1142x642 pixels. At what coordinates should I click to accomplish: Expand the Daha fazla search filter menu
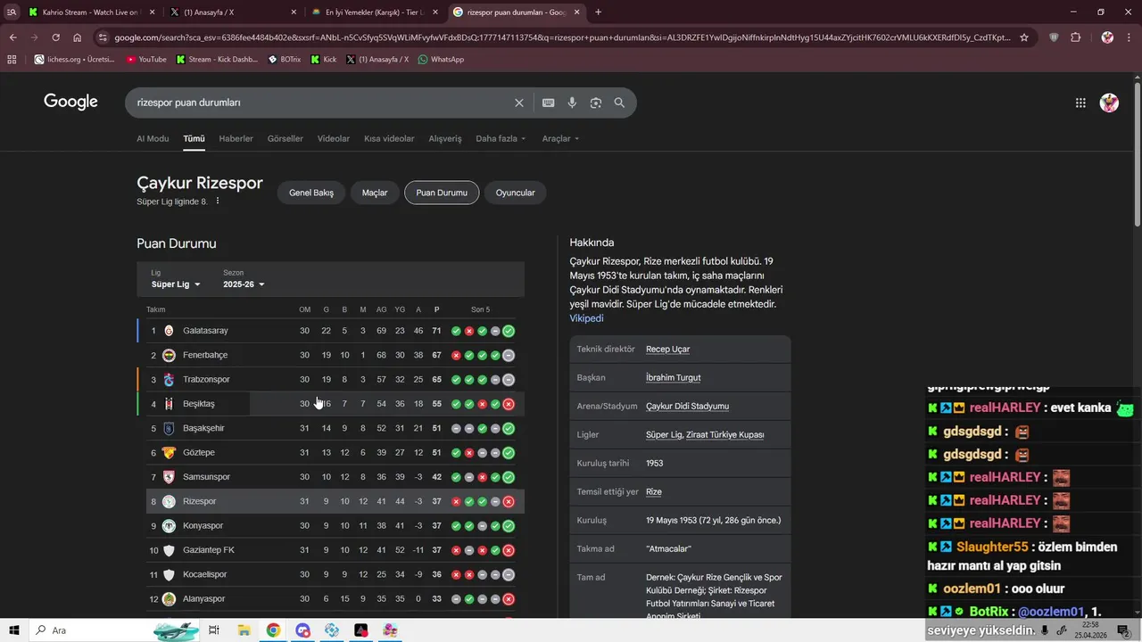click(501, 138)
